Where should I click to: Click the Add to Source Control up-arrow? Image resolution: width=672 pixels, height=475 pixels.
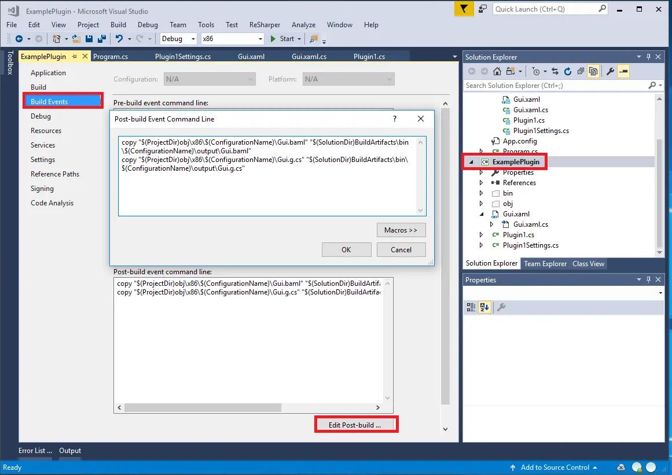click(x=513, y=467)
